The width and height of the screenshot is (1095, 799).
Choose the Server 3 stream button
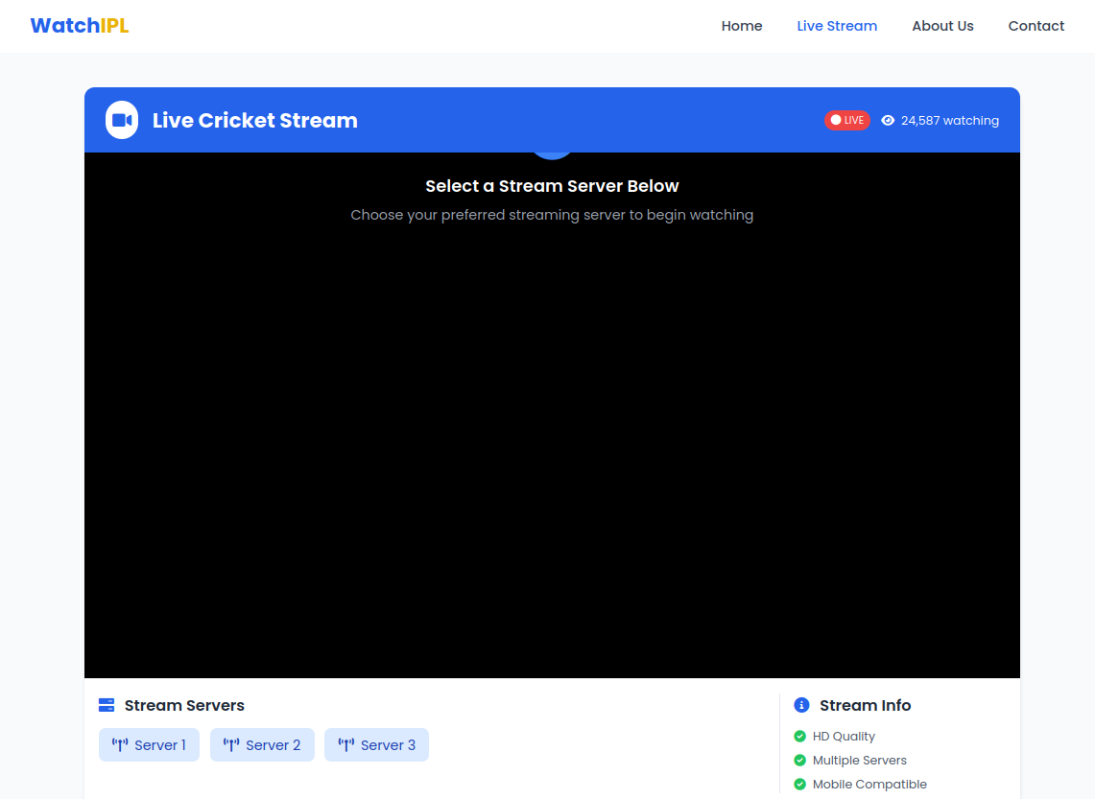[x=376, y=745]
